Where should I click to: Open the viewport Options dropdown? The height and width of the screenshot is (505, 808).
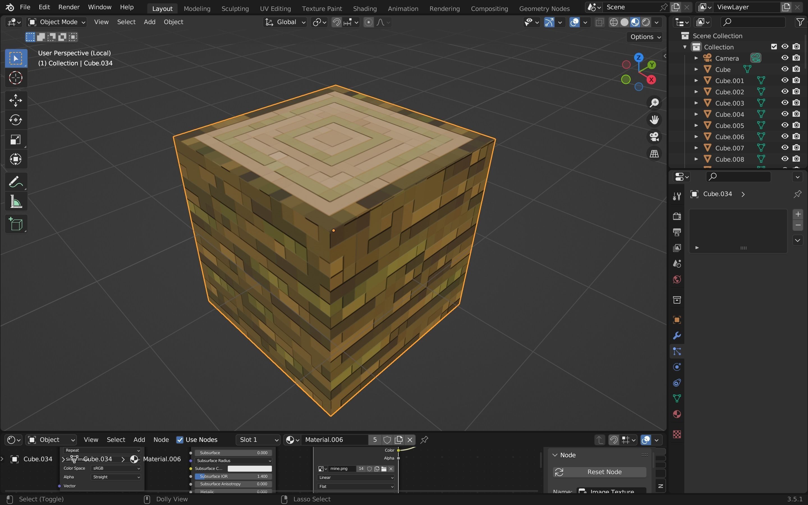645,37
